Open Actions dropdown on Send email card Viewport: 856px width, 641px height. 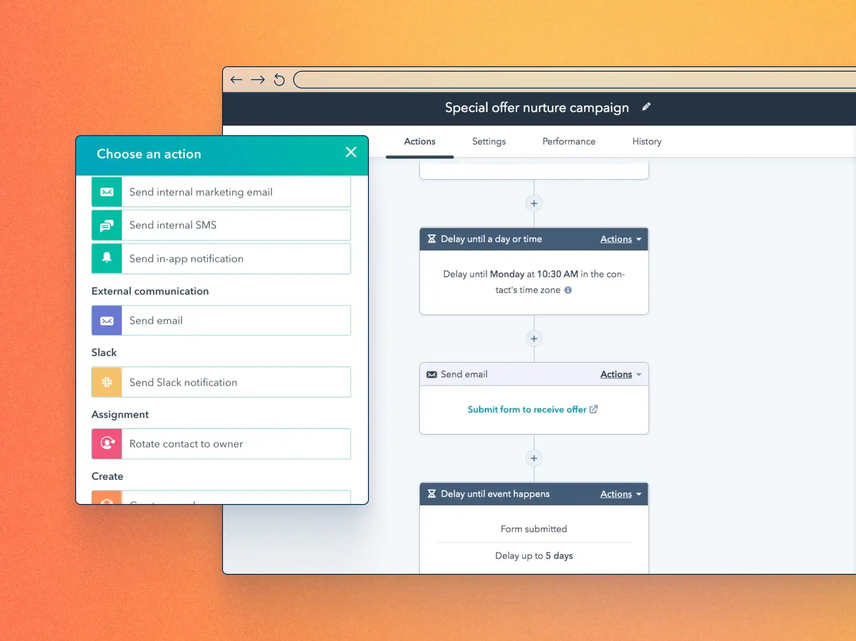621,374
